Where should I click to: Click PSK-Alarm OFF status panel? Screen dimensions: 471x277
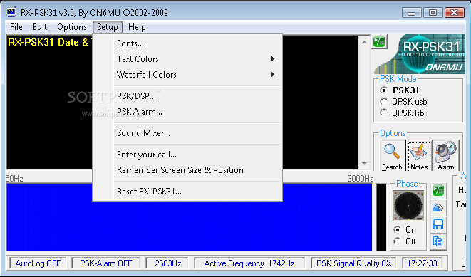point(105,263)
